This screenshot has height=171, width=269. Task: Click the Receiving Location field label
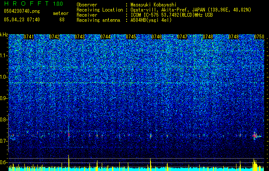(100, 10)
